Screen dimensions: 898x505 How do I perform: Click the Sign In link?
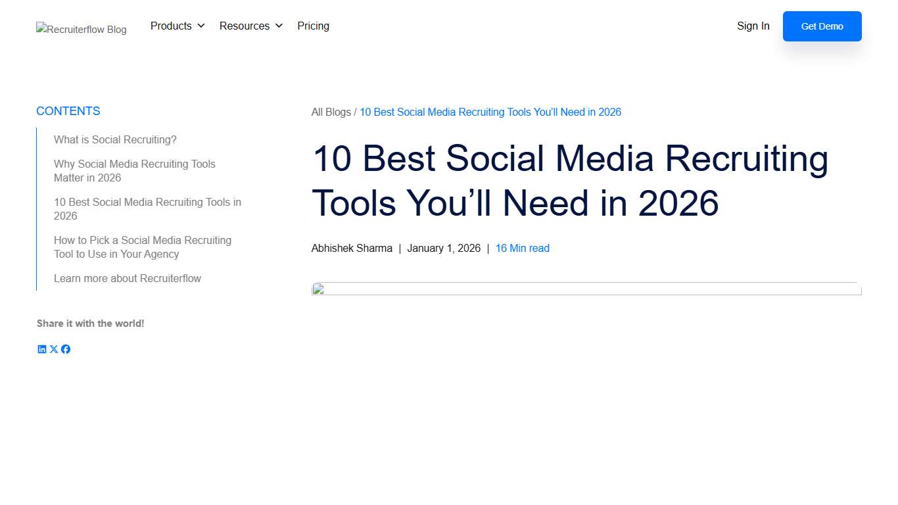click(x=753, y=26)
